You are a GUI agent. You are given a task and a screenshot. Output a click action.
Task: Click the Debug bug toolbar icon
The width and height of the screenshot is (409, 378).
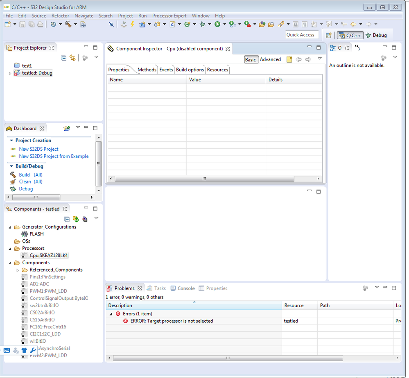202,24
